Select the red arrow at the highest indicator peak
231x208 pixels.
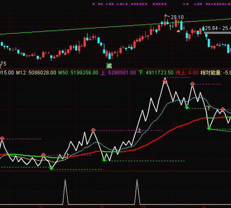tap(165, 81)
